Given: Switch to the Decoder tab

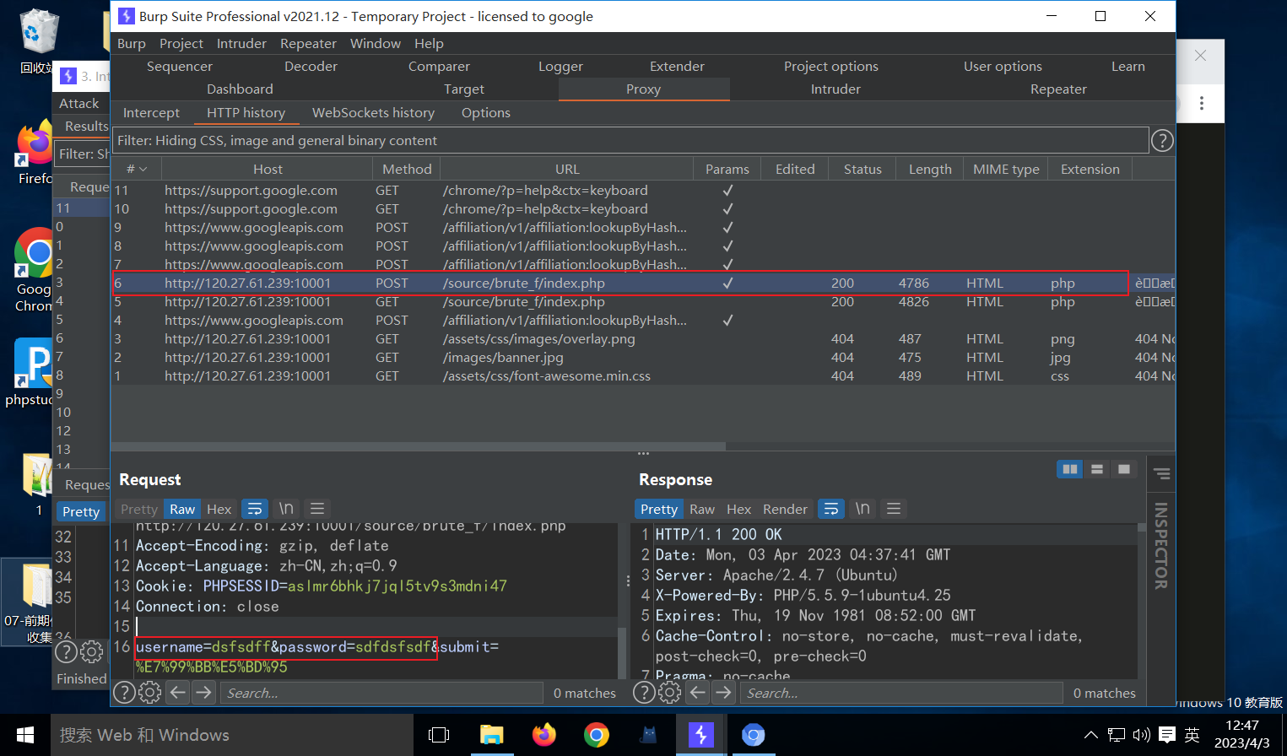Looking at the screenshot, I should [x=311, y=67].
